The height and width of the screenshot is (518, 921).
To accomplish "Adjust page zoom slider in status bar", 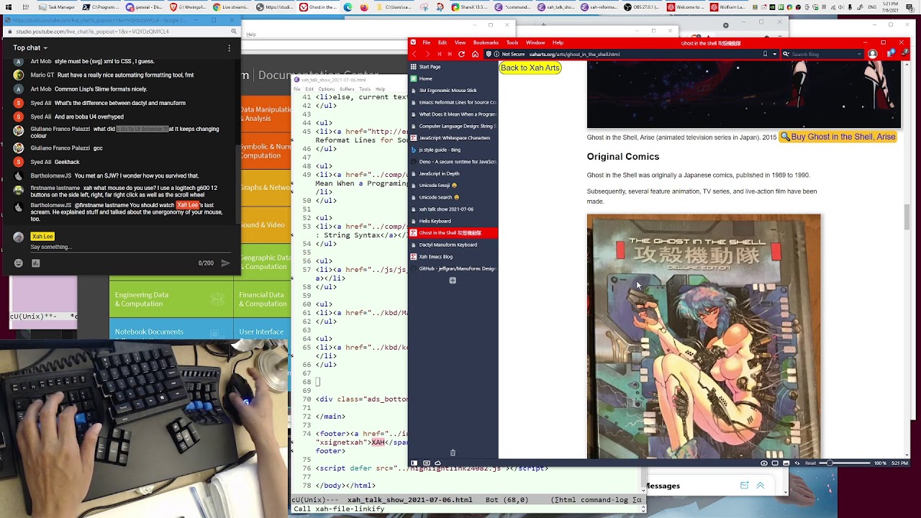I will 845,463.
